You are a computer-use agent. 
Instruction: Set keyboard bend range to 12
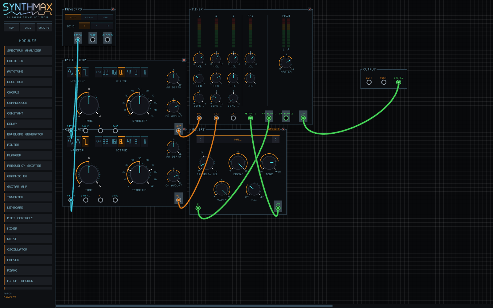108,26
